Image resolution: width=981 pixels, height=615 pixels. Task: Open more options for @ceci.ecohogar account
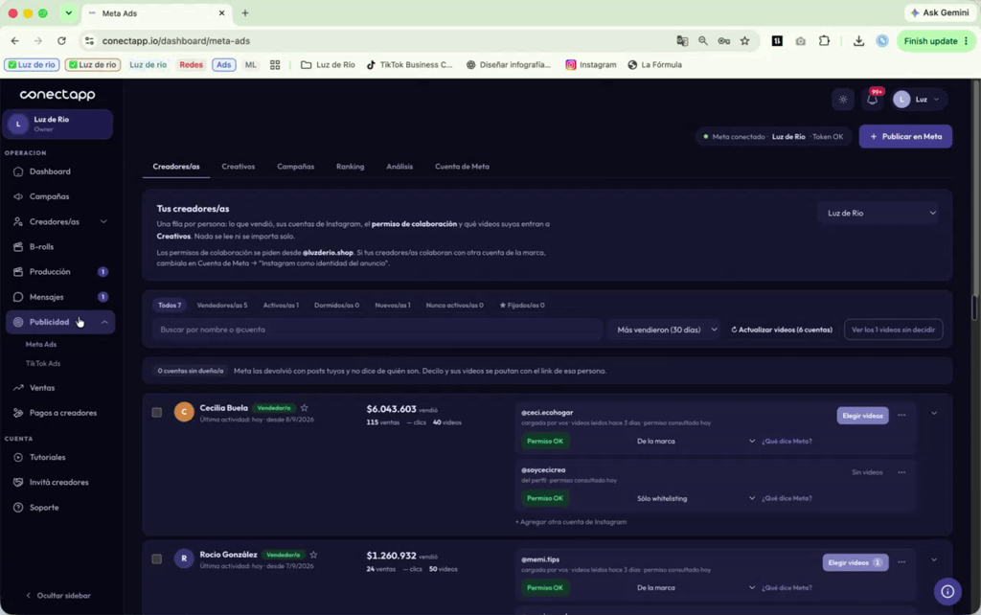pos(901,416)
